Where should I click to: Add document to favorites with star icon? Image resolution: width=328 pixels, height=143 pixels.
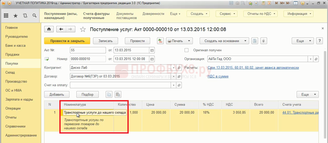click(x=83, y=30)
